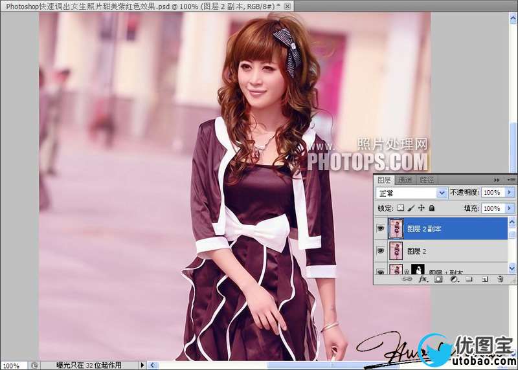Click canvas vertical scroll up arrow
518x370 pixels.
coord(514,19)
